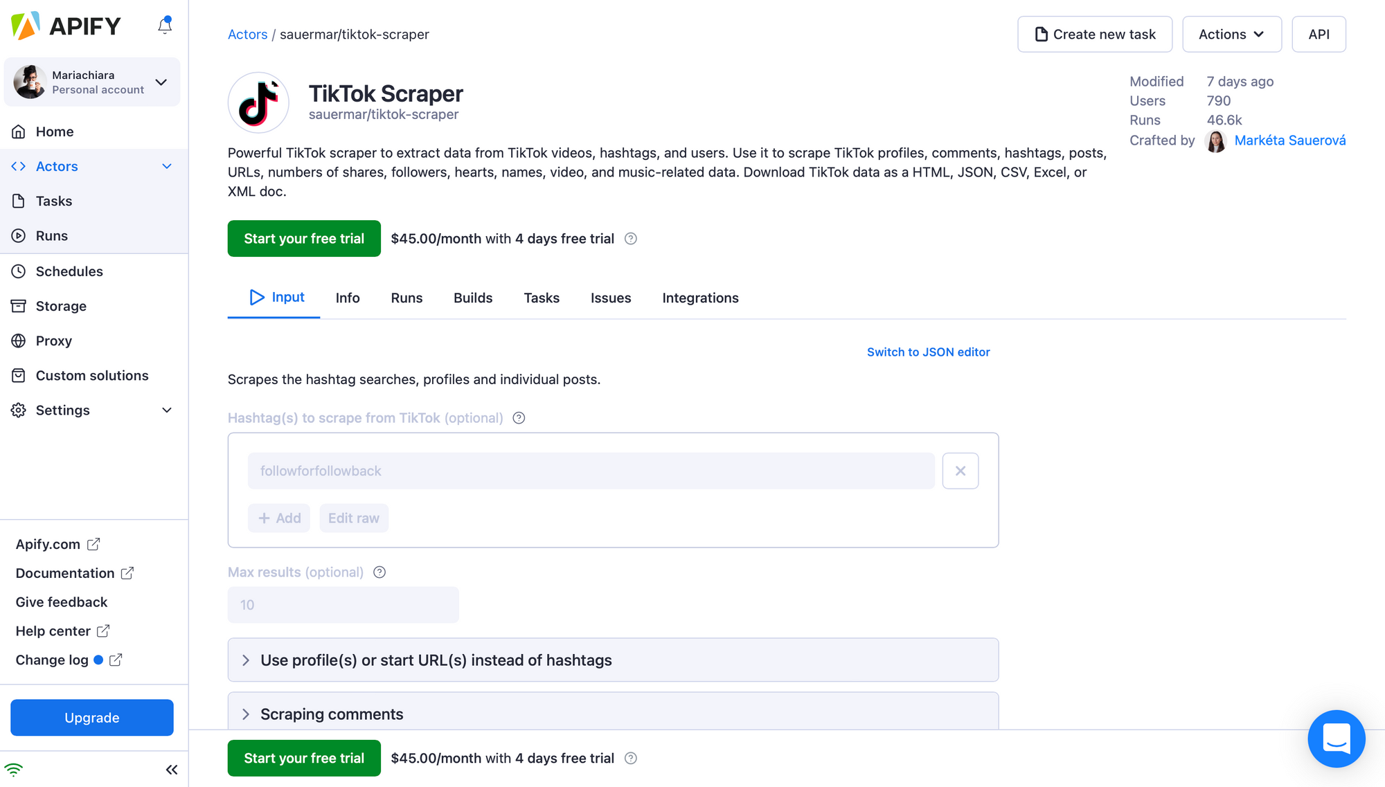Click the Create new task file icon
Screen dimensions: 1385x787
tap(1041, 35)
